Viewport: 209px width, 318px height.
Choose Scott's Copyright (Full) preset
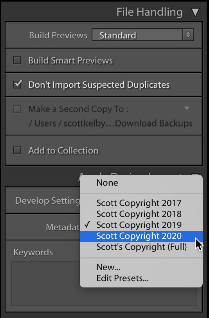pos(141,247)
